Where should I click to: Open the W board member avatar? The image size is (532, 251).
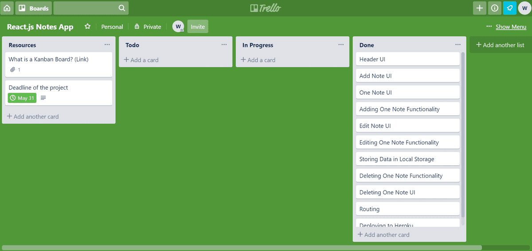[178, 27]
